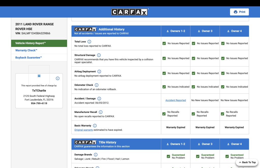This screenshot has width=260, height=168.
Task: Click the broken image placeholder in dealer card
Action: pyautogui.click(x=39, y=76)
